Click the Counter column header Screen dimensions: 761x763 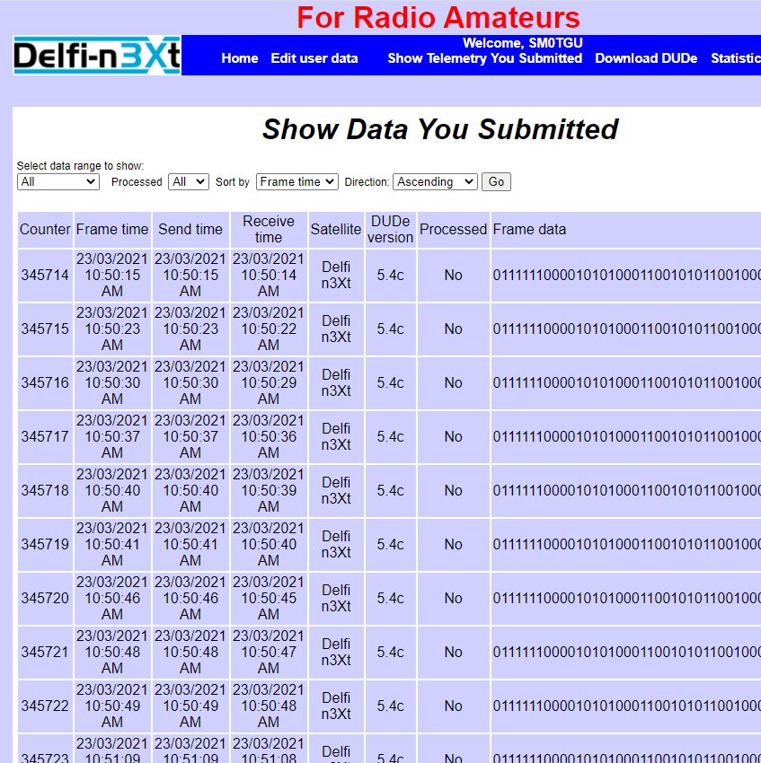coord(45,230)
